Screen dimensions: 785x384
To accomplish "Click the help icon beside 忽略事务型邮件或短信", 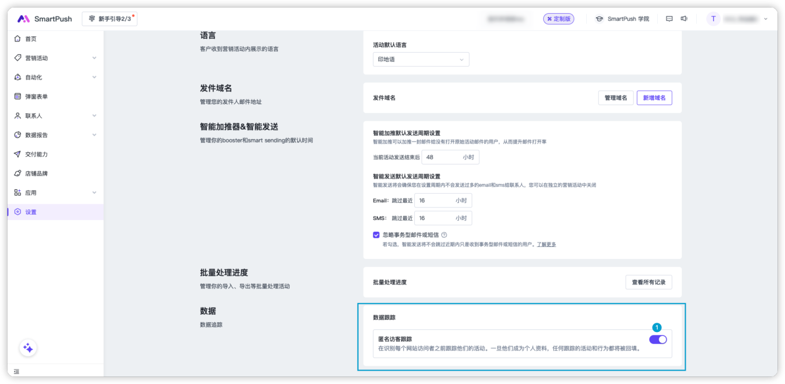I will pyautogui.click(x=444, y=235).
